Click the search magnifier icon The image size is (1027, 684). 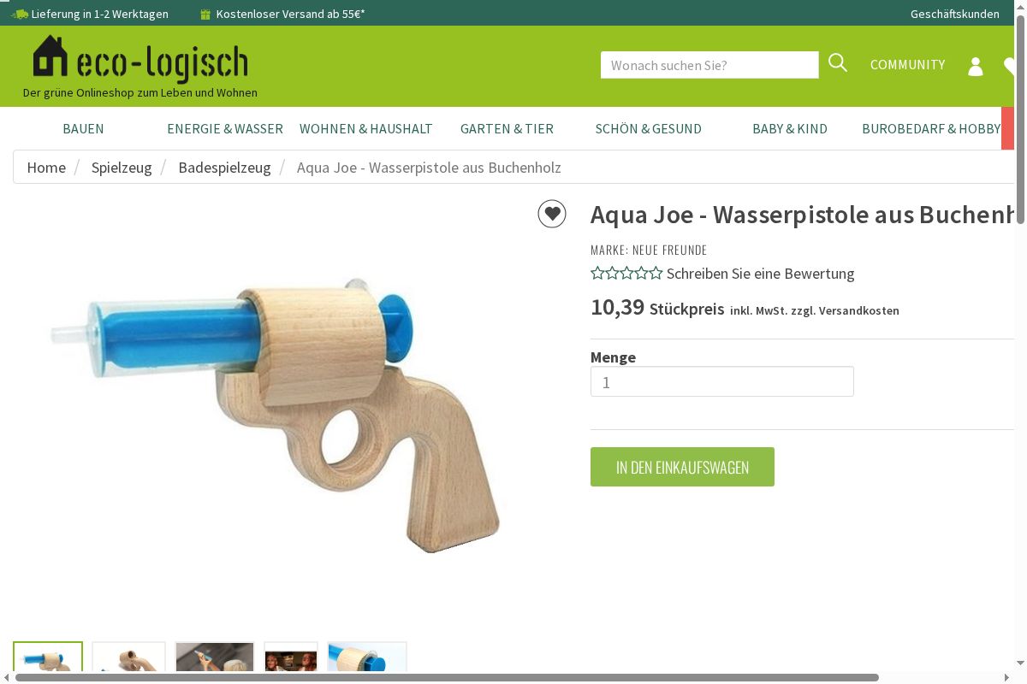838,63
